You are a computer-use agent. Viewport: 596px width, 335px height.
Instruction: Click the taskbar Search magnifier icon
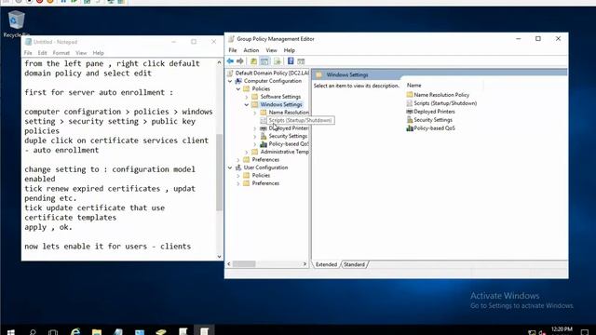[33, 332]
